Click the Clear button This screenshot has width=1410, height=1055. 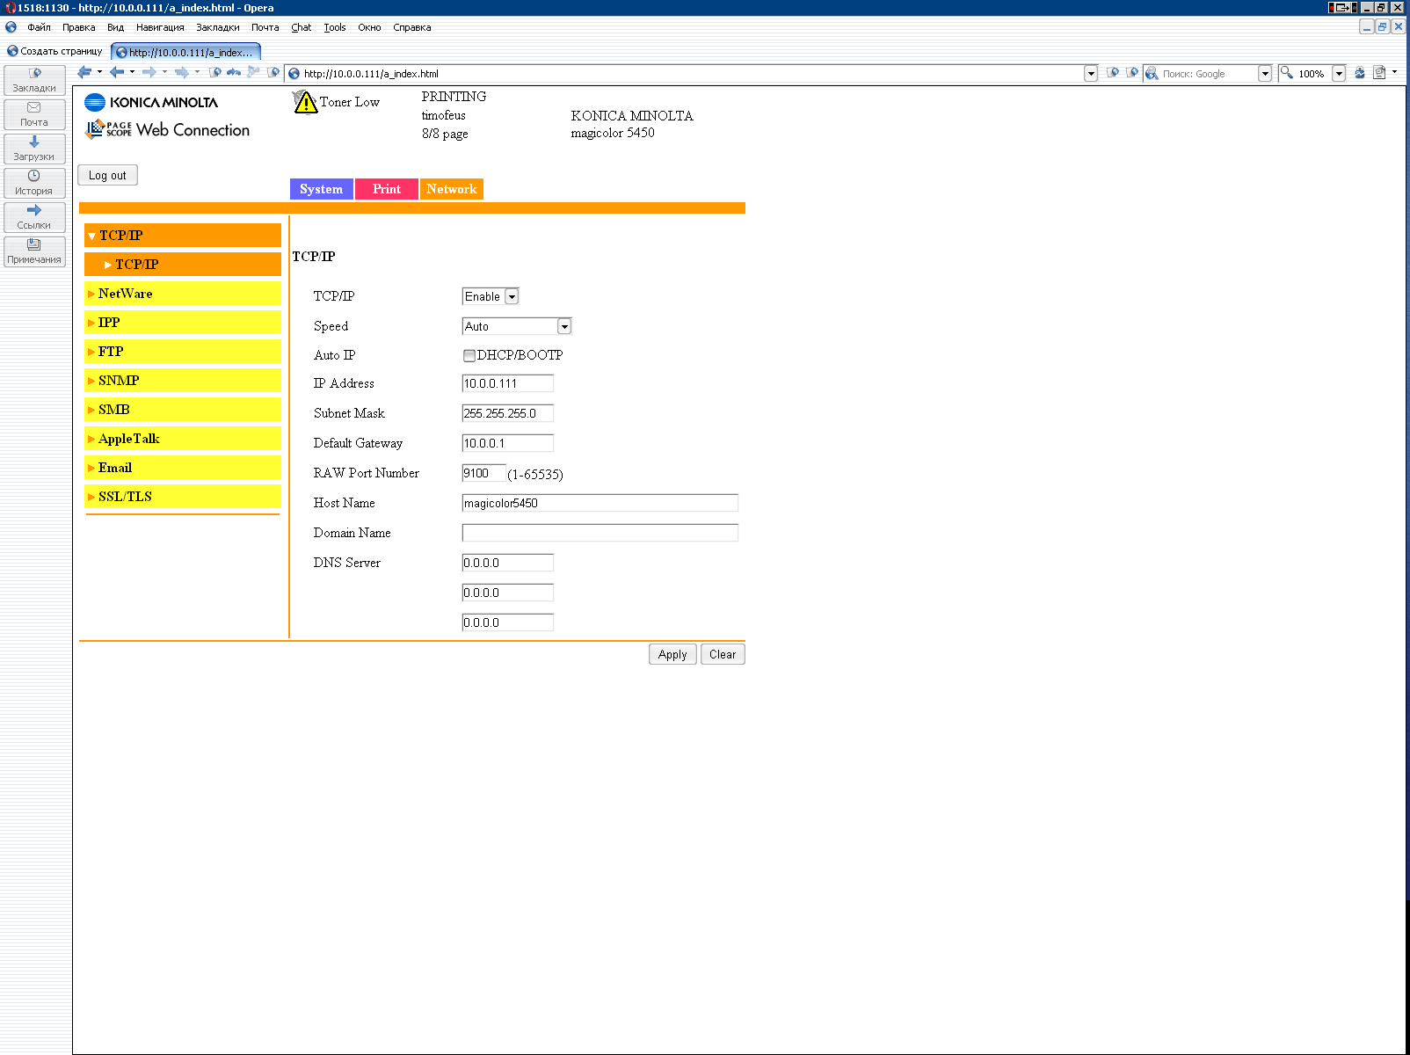723,654
